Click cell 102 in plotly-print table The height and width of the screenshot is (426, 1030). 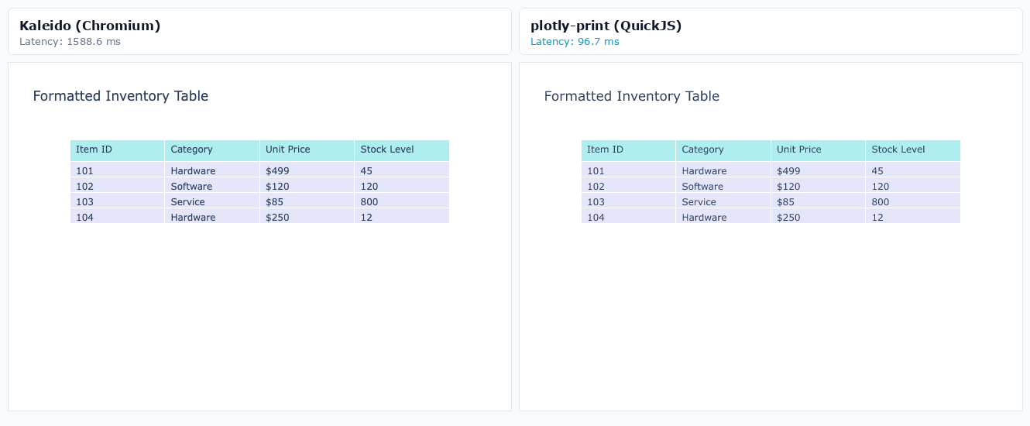pos(628,185)
